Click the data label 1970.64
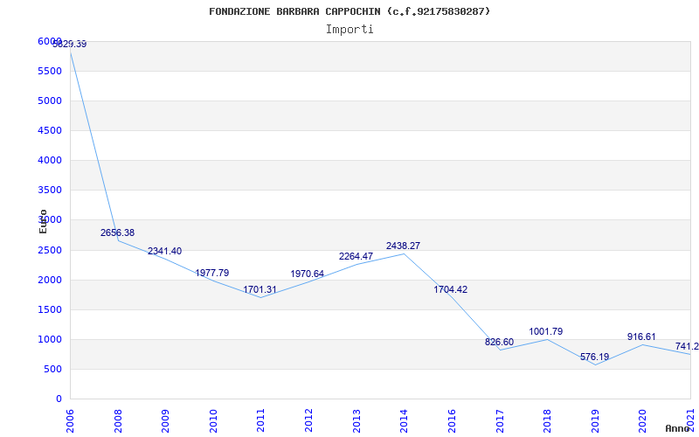699x437 pixels. tap(308, 274)
